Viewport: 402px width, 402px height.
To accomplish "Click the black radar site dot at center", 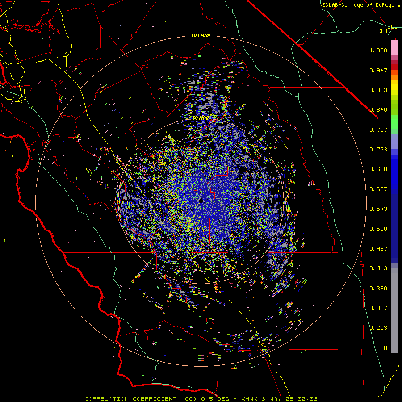I will [201, 201].
